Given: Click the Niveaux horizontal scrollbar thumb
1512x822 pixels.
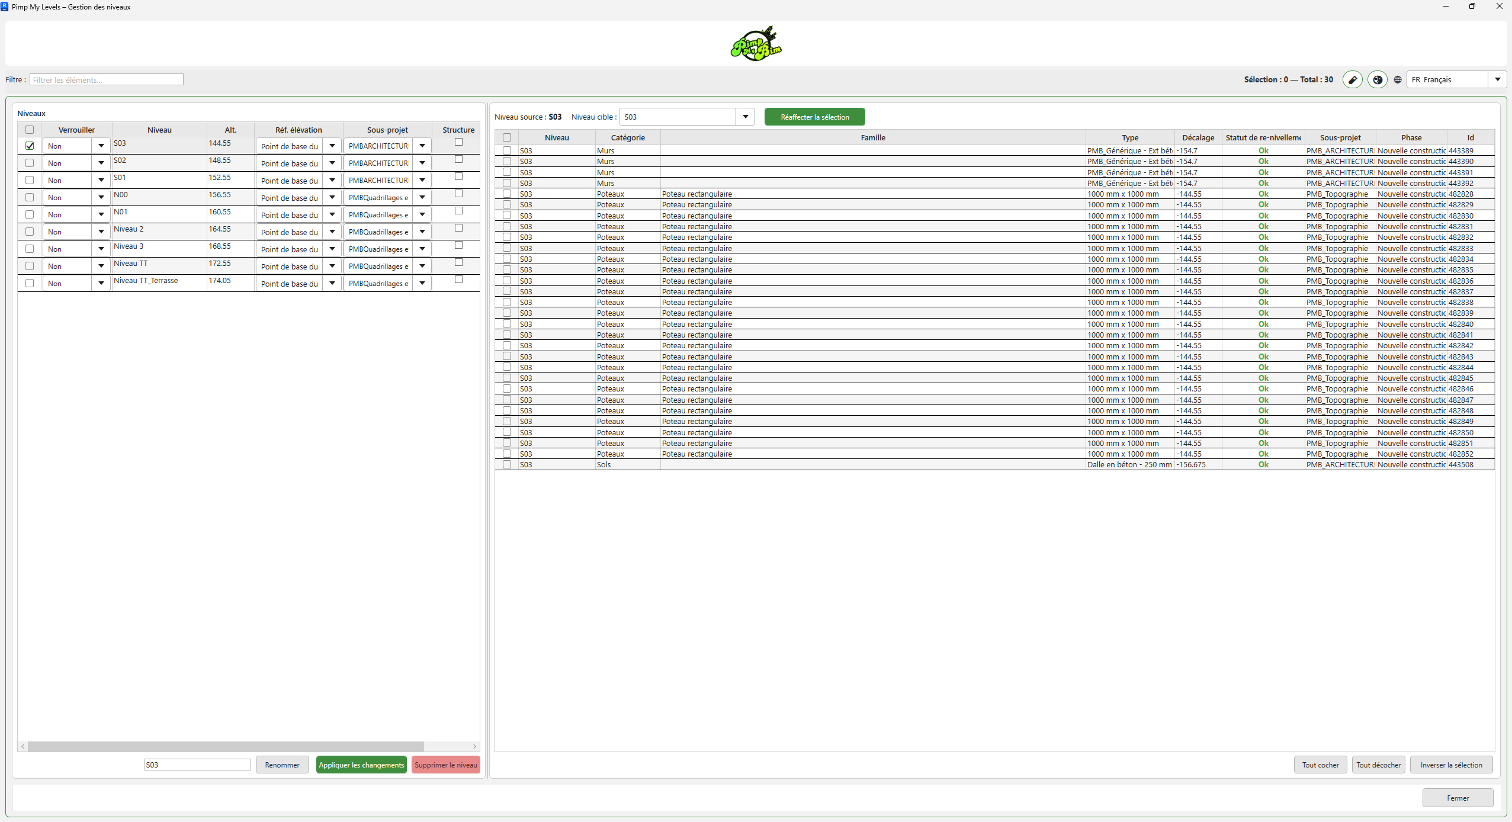Looking at the screenshot, I should point(226,746).
